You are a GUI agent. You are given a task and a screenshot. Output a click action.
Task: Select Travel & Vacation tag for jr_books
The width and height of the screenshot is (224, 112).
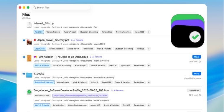point(123,82)
